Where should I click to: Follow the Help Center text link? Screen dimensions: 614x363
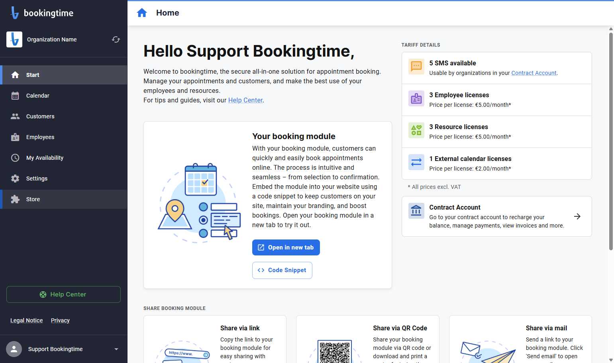[x=245, y=100]
